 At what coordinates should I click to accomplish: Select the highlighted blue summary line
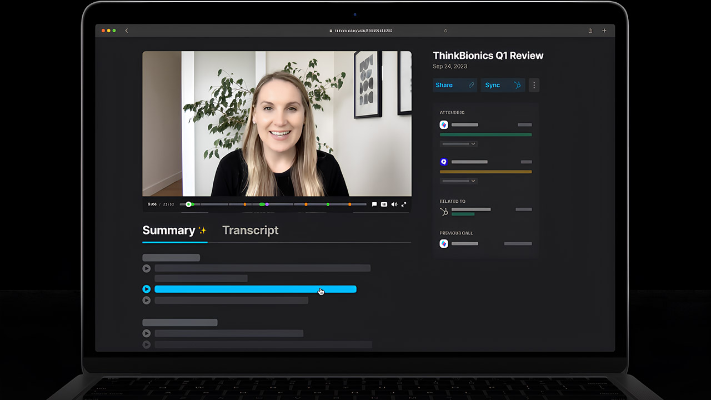256,289
